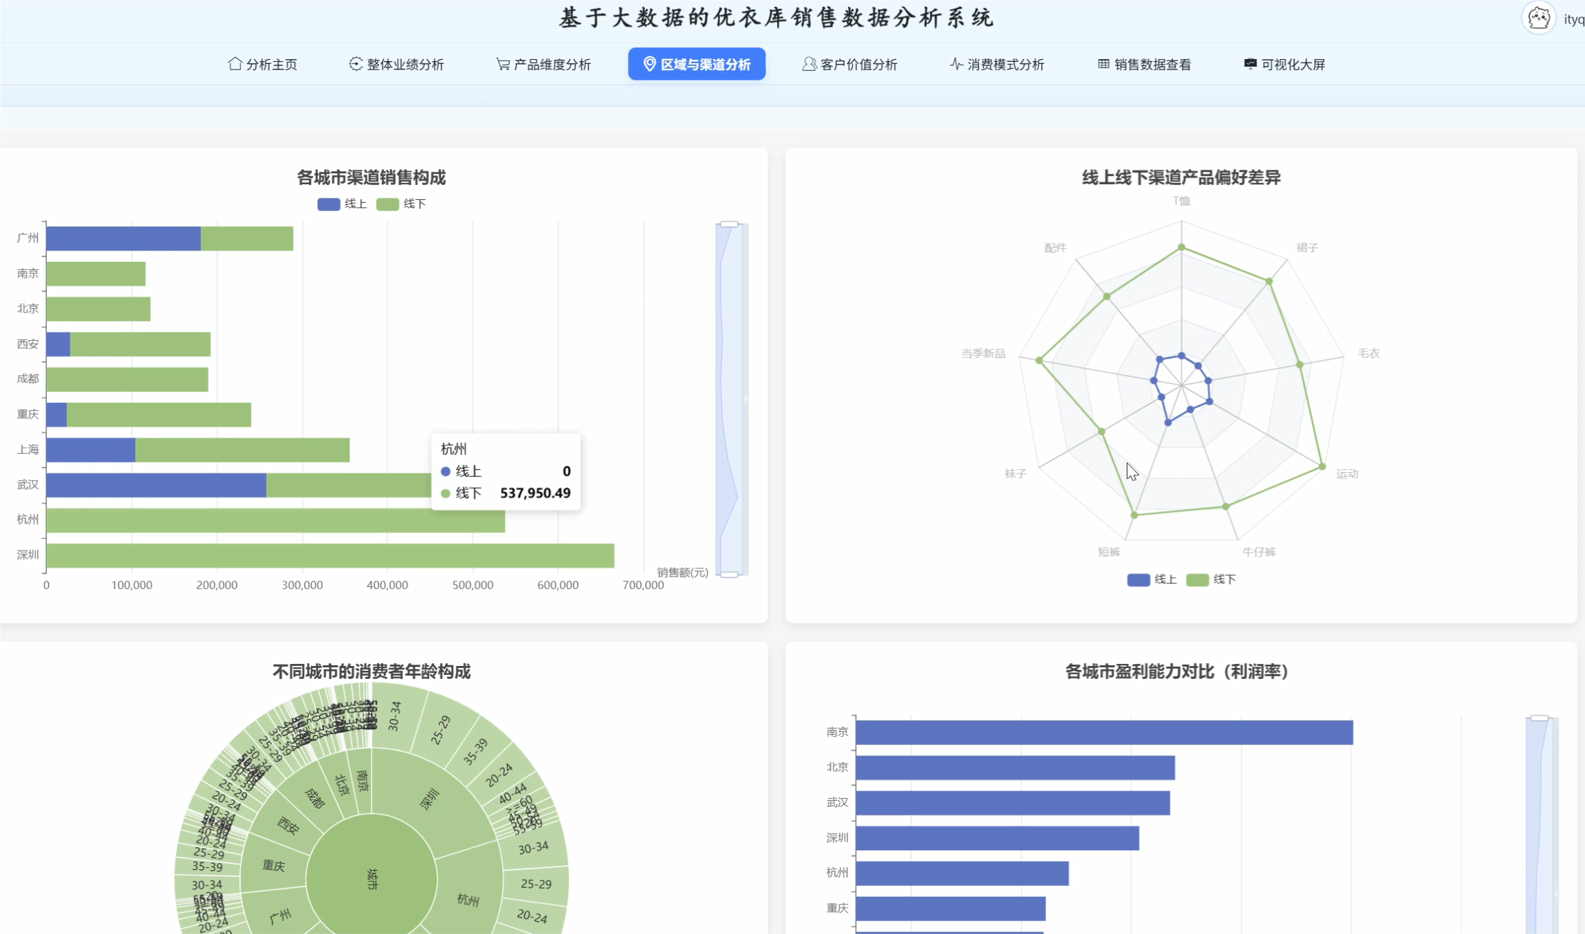This screenshot has height=934, width=1585.
Task: Click the 杭州 sector in sunburst chart
Action: (468, 900)
